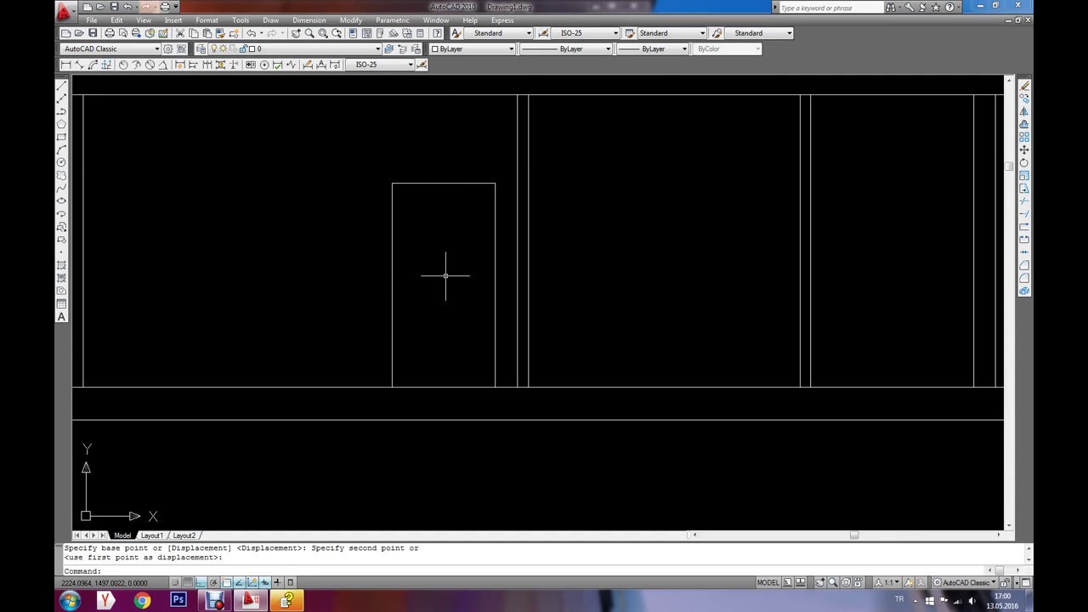Open the Table Style Standard dropdown
This screenshot has width=1088, height=612.
point(671,33)
